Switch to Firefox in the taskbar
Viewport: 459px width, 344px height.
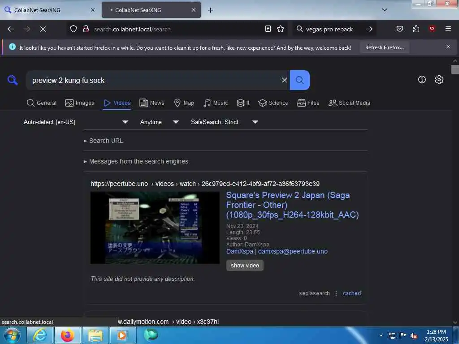[68, 335]
